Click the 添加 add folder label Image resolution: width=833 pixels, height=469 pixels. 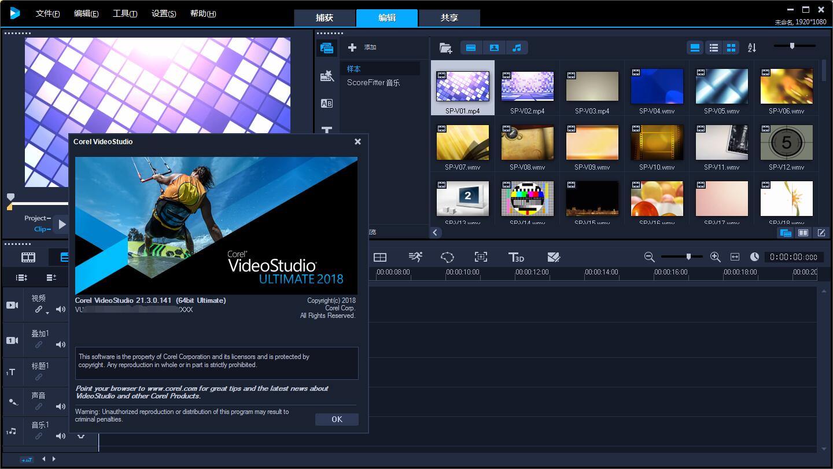[x=370, y=47]
